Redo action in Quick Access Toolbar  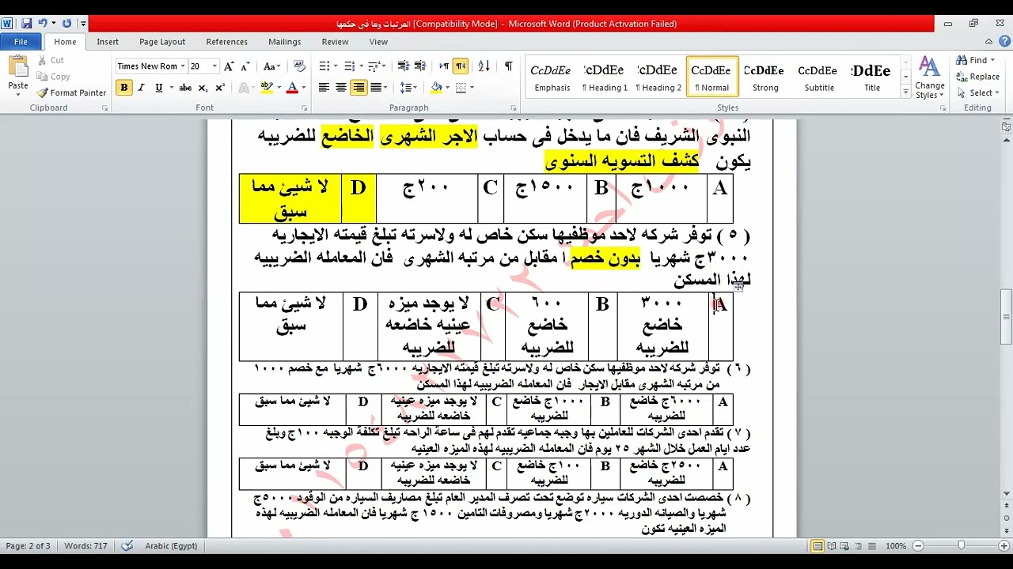[66, 24]
